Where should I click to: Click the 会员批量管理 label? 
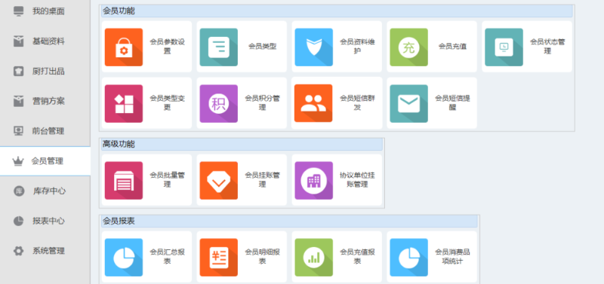pyautogui.click(x=167, y=180)
